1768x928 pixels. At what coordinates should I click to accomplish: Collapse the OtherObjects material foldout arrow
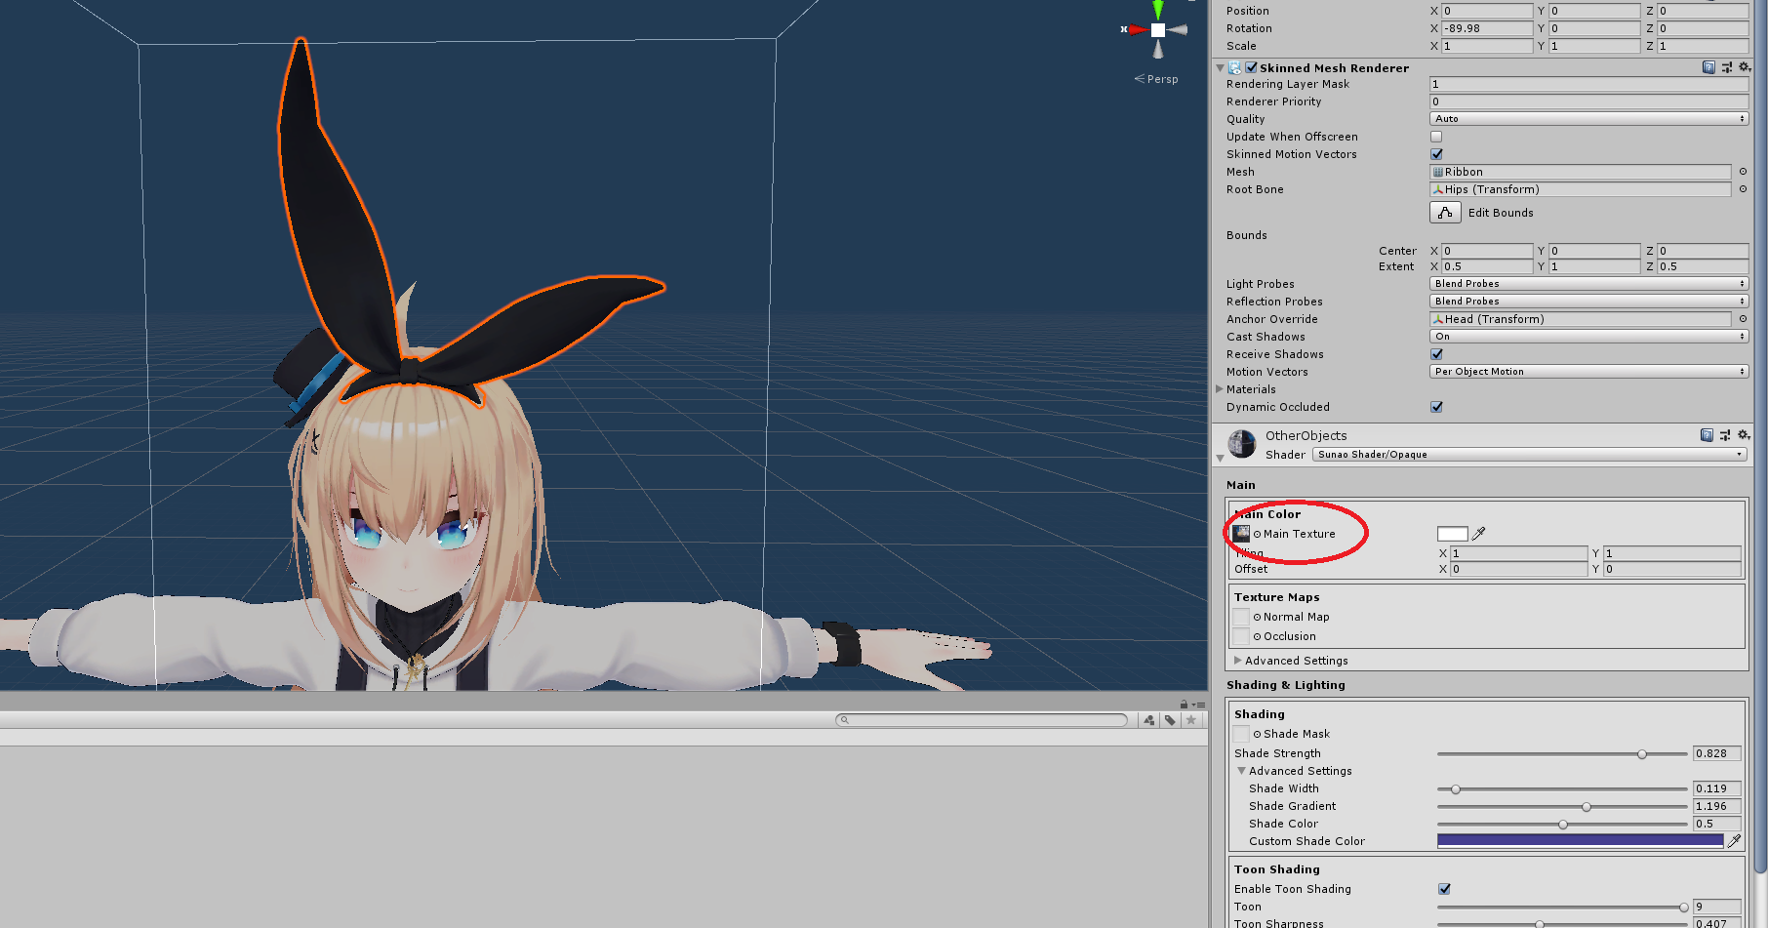coord(1220,458)
